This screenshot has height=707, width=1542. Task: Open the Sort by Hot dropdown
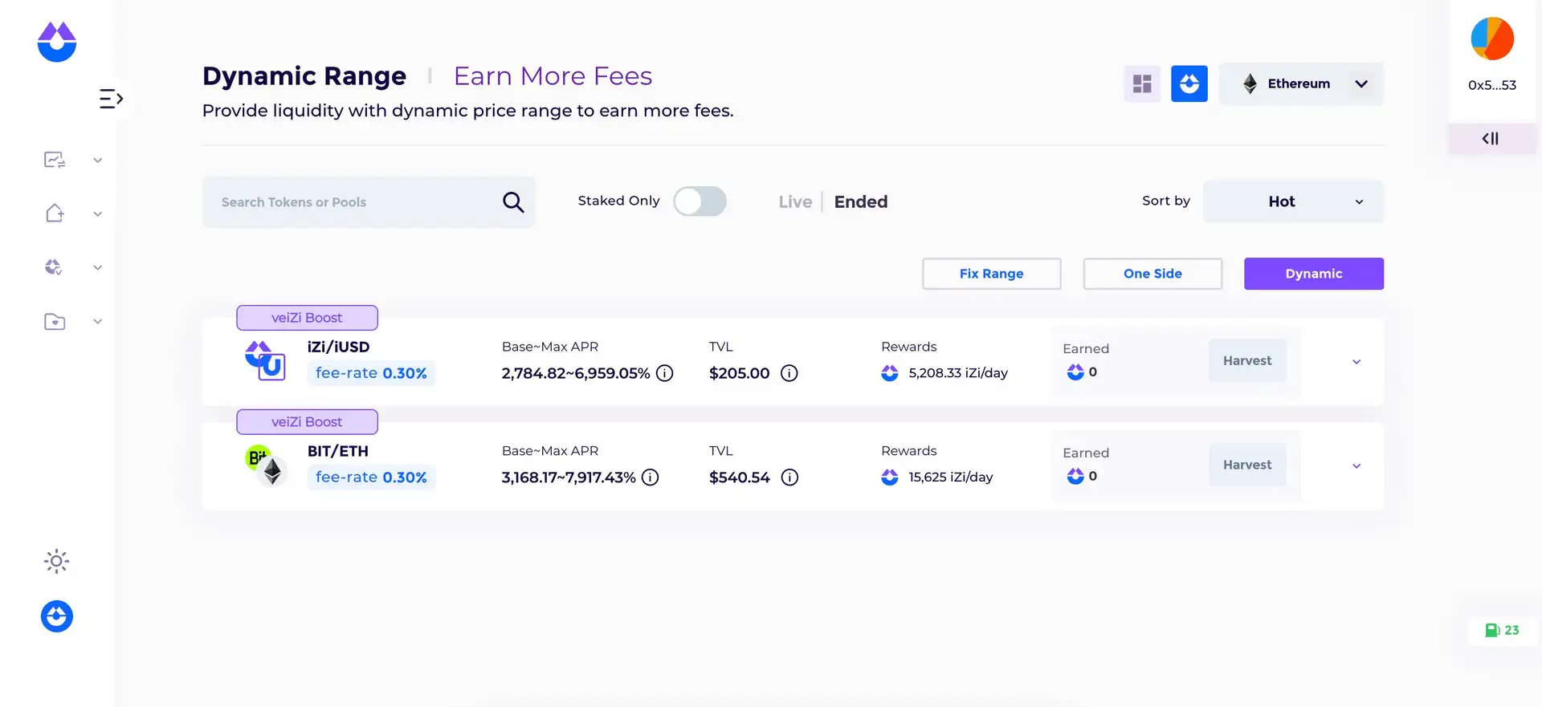point(1293,201)
